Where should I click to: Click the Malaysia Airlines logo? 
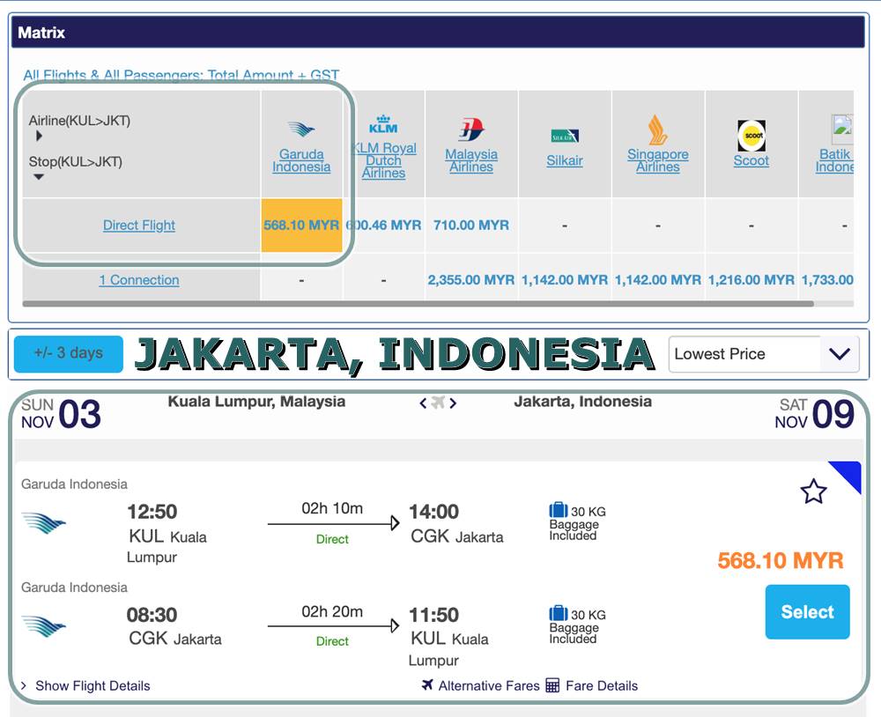point(470,129)
